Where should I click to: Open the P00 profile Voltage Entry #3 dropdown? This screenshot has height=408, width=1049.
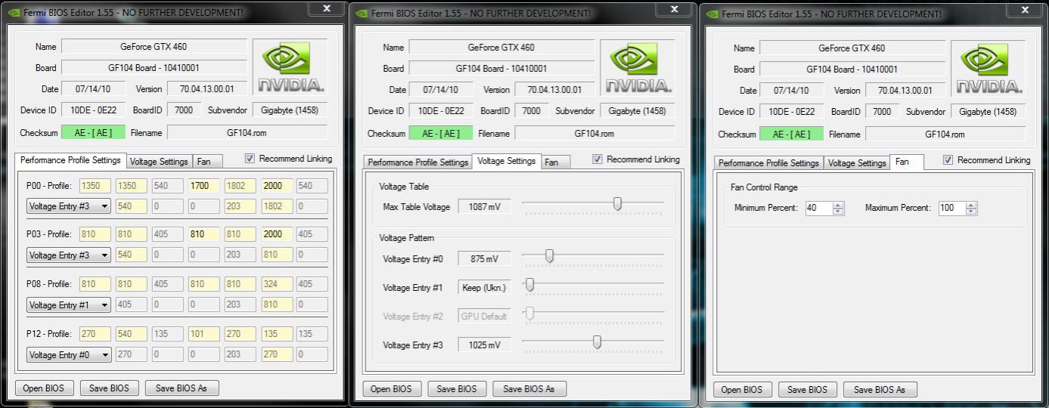[x=68, y=206]
